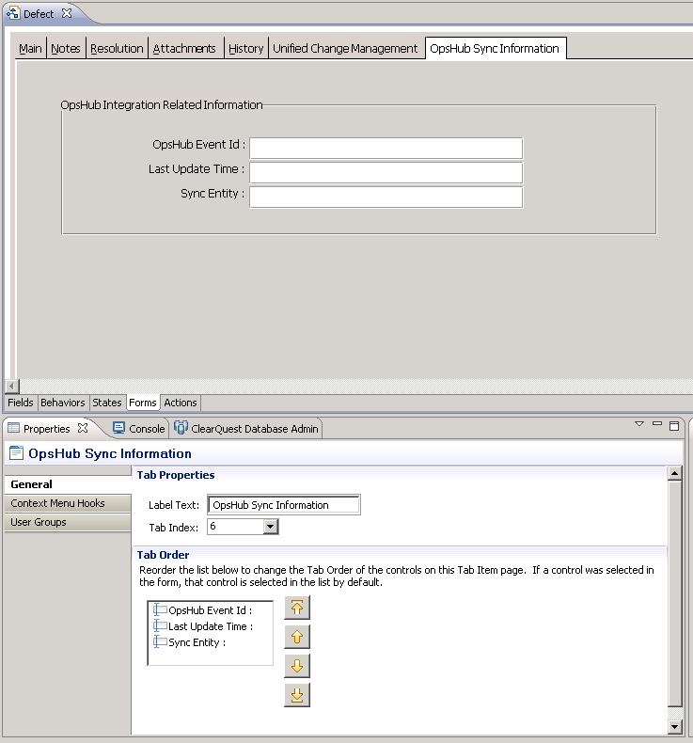
Task: Expand the Tab Index dropdown
Action: tap(271, 527)
